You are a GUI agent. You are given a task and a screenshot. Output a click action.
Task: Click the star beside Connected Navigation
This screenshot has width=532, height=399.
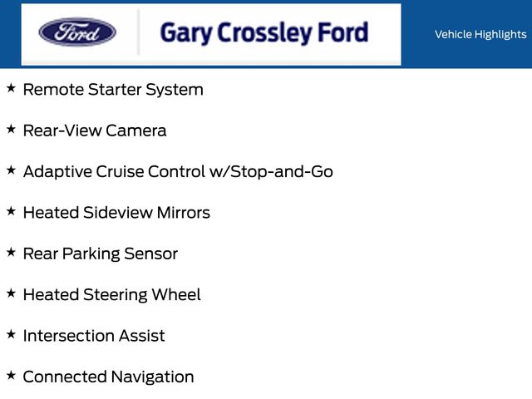11,375
